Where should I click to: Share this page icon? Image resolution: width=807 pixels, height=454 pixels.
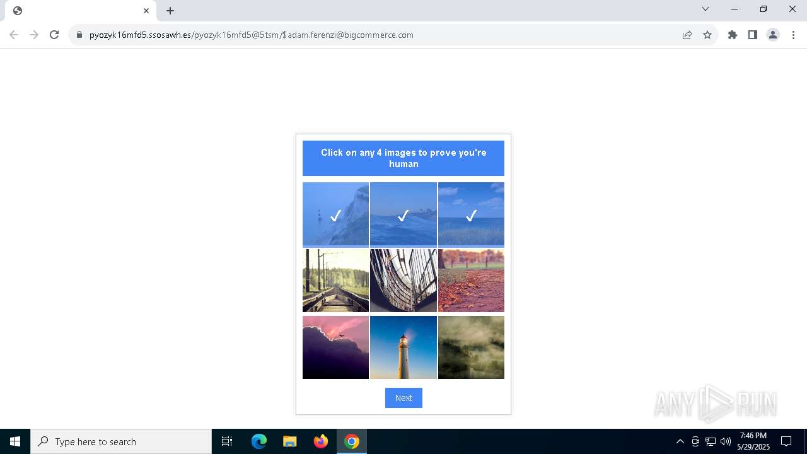pyautogui.click(x=687, y=35)
